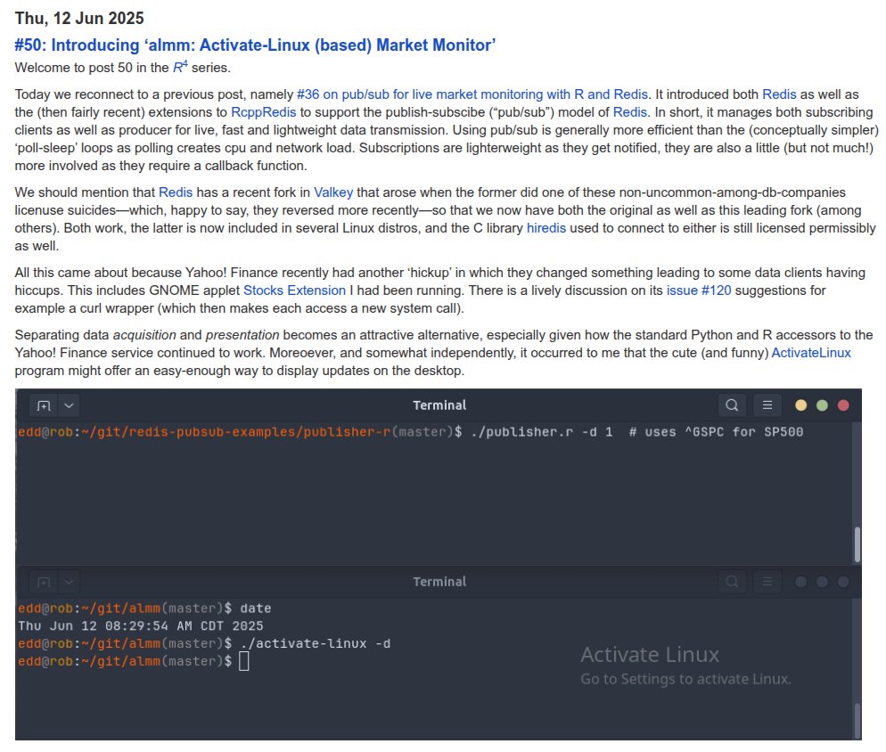Click the top Terminal scrollbar handle
The width and height of the screenshot is (886, 752).
click(x=857, y=544)
